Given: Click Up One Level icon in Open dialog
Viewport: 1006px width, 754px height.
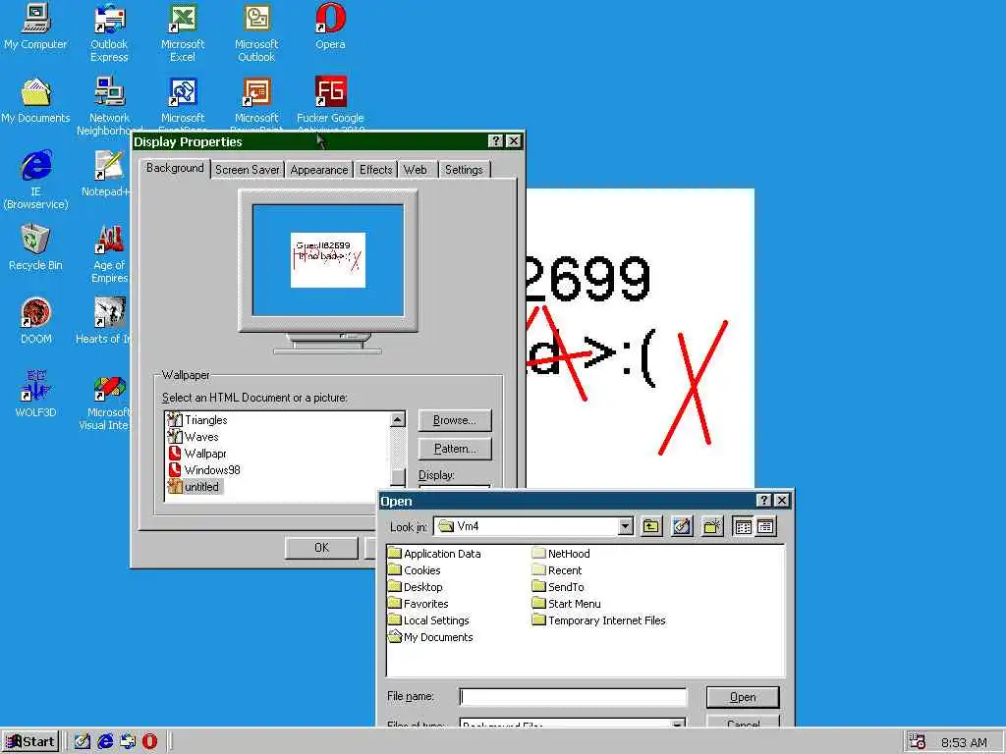Looking at the screenshot, I should point(650,526).
